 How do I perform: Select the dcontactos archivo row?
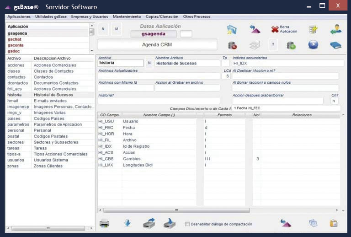50,83
